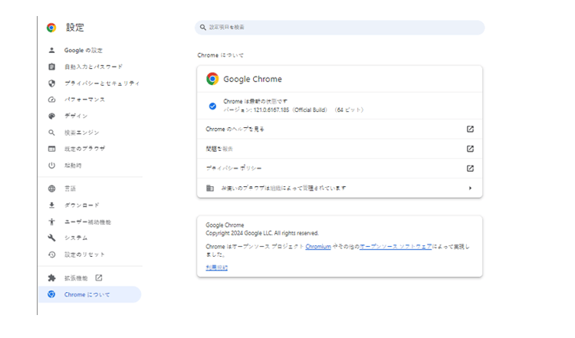Image resolution: width=575 pixels, height=338 pixels.
Task: Click the wrench icon for システム
Action: [51, 238]
